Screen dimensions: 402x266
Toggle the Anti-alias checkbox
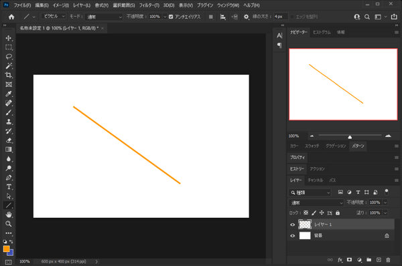click(171, 17)
